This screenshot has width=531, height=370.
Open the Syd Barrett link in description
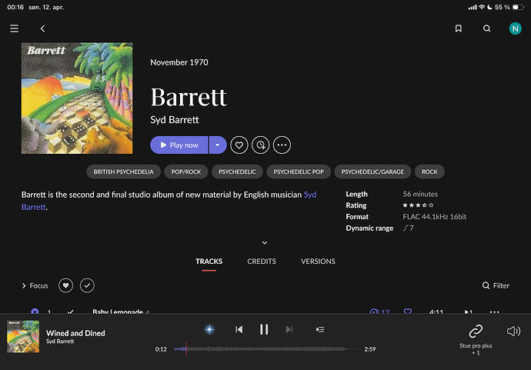coord(310,195)
